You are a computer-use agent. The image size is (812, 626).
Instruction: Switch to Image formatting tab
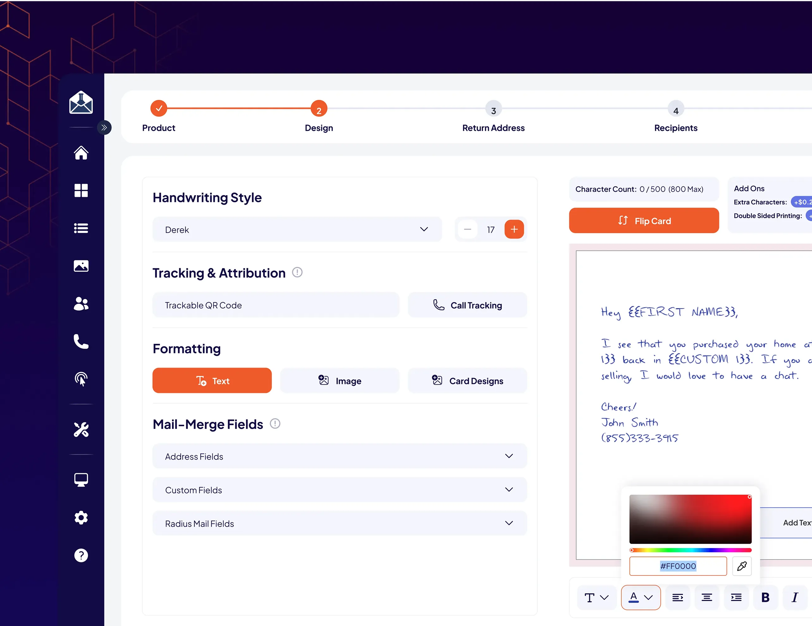(340, 381)
